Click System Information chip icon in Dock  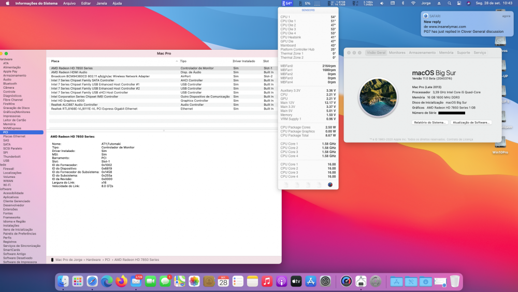(361, 282)
